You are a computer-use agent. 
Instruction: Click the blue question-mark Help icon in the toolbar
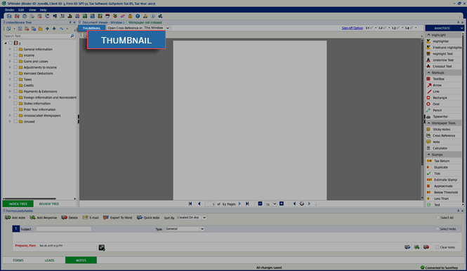point(138,16)
